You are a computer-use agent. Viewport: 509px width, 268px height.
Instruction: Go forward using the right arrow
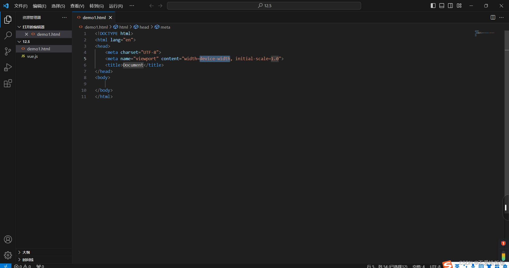click(160, 6)
